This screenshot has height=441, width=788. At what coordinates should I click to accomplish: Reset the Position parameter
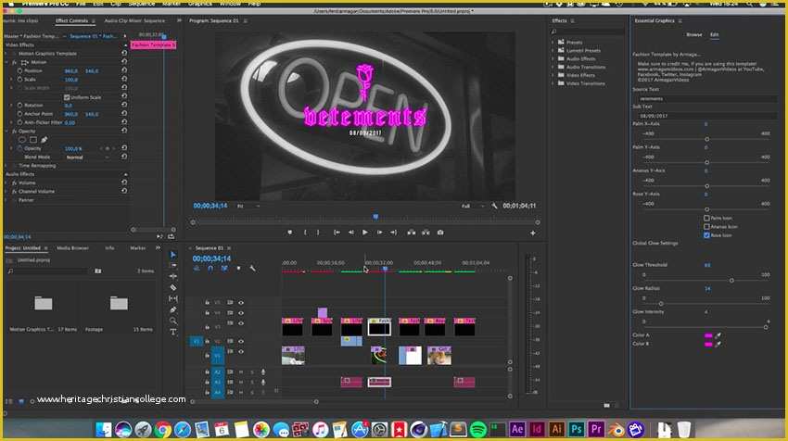pos(124,70)
